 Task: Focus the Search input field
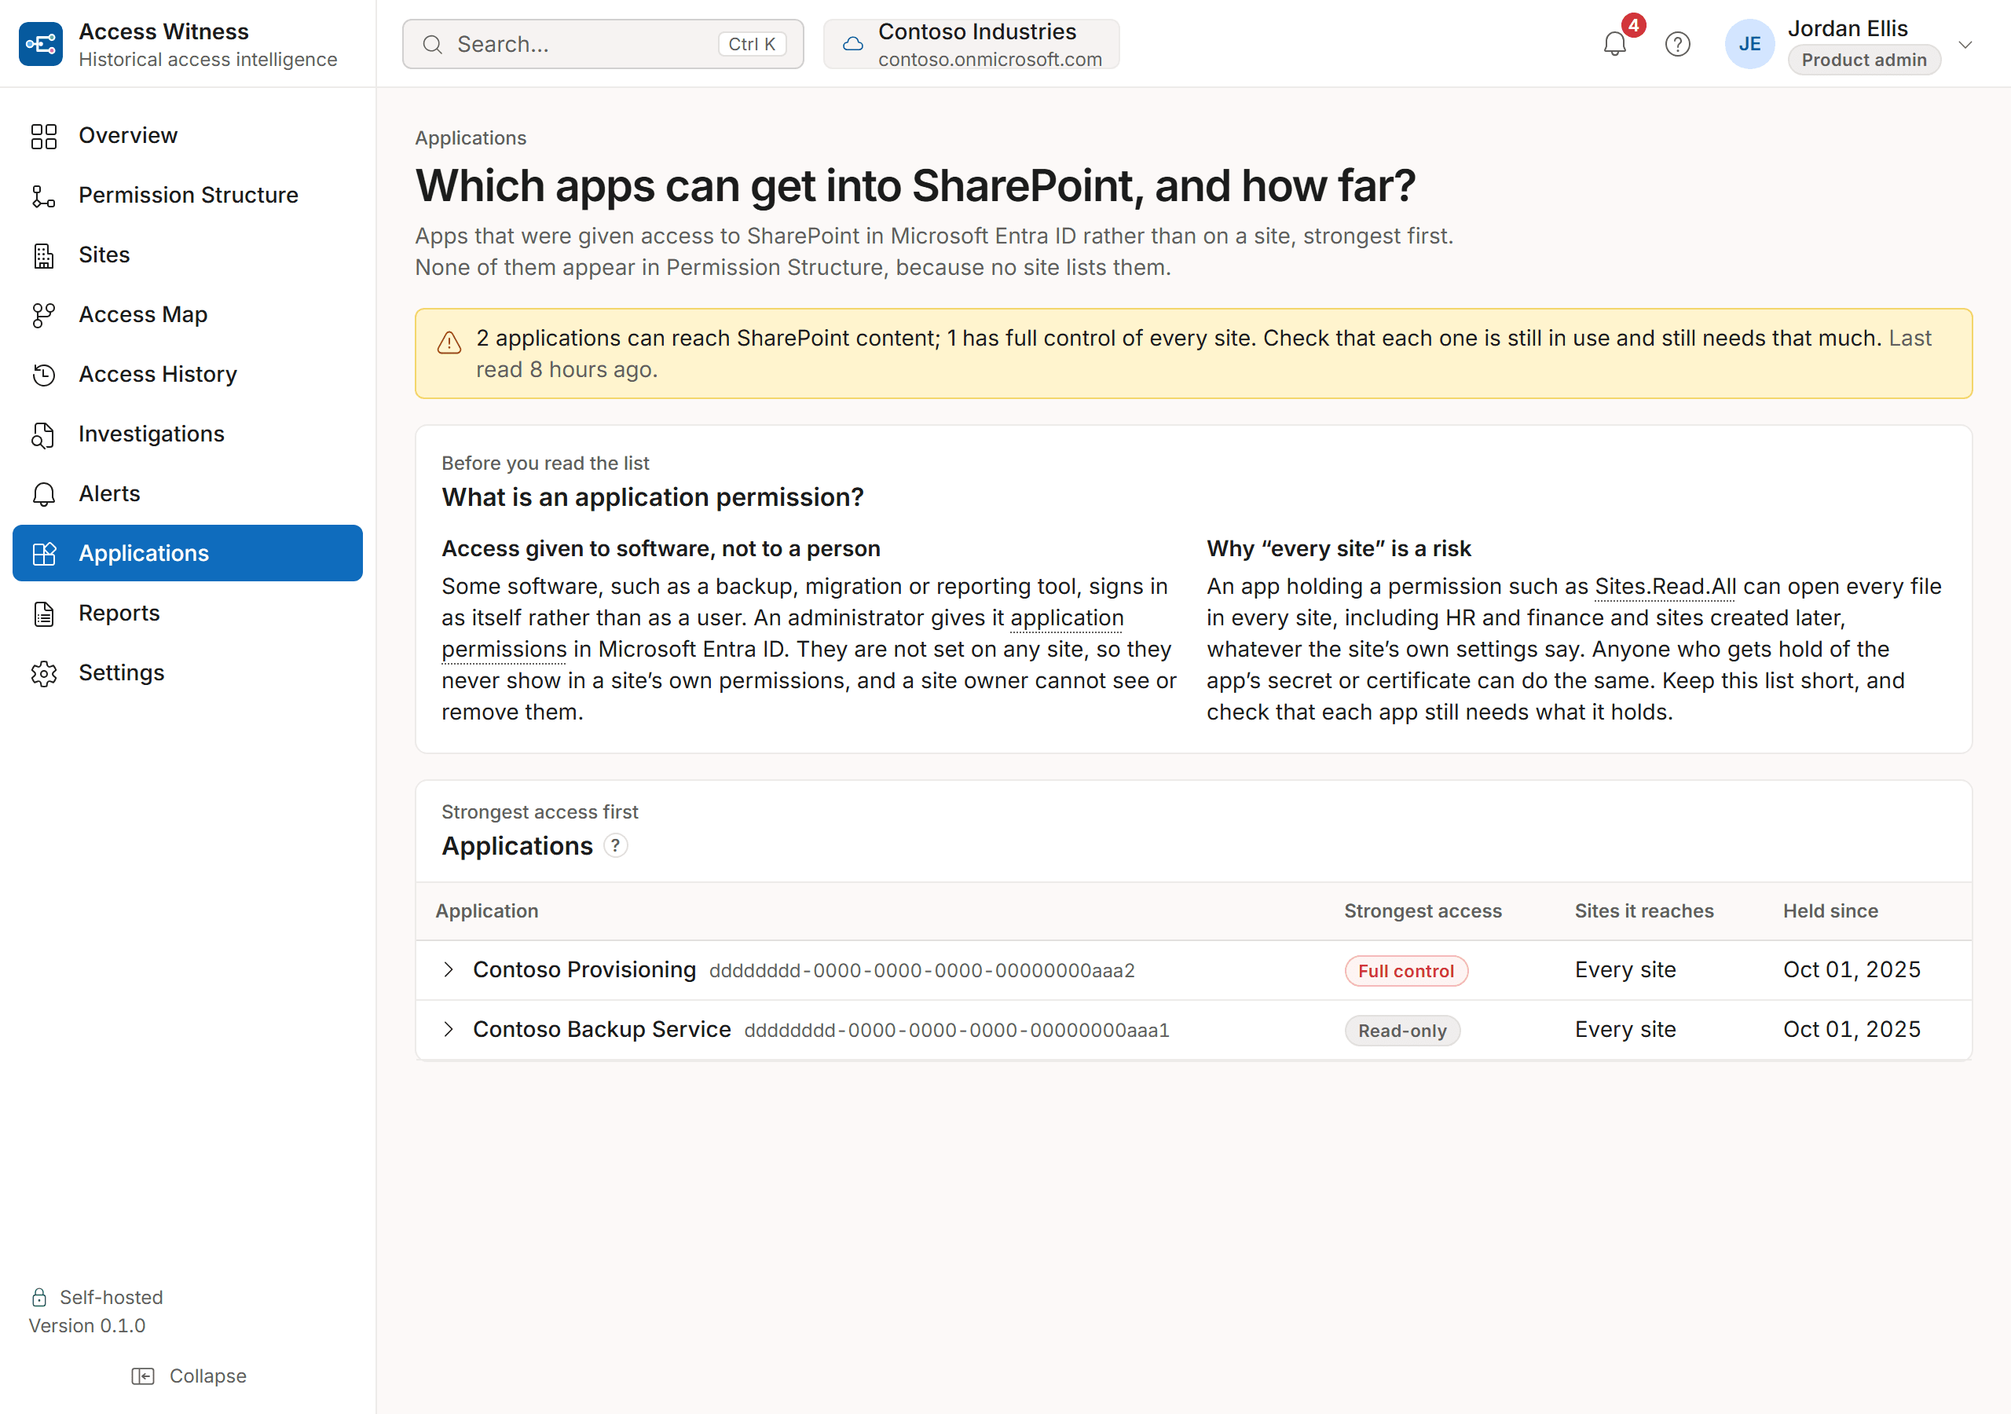pyautogui.click(x=603, y=44)
